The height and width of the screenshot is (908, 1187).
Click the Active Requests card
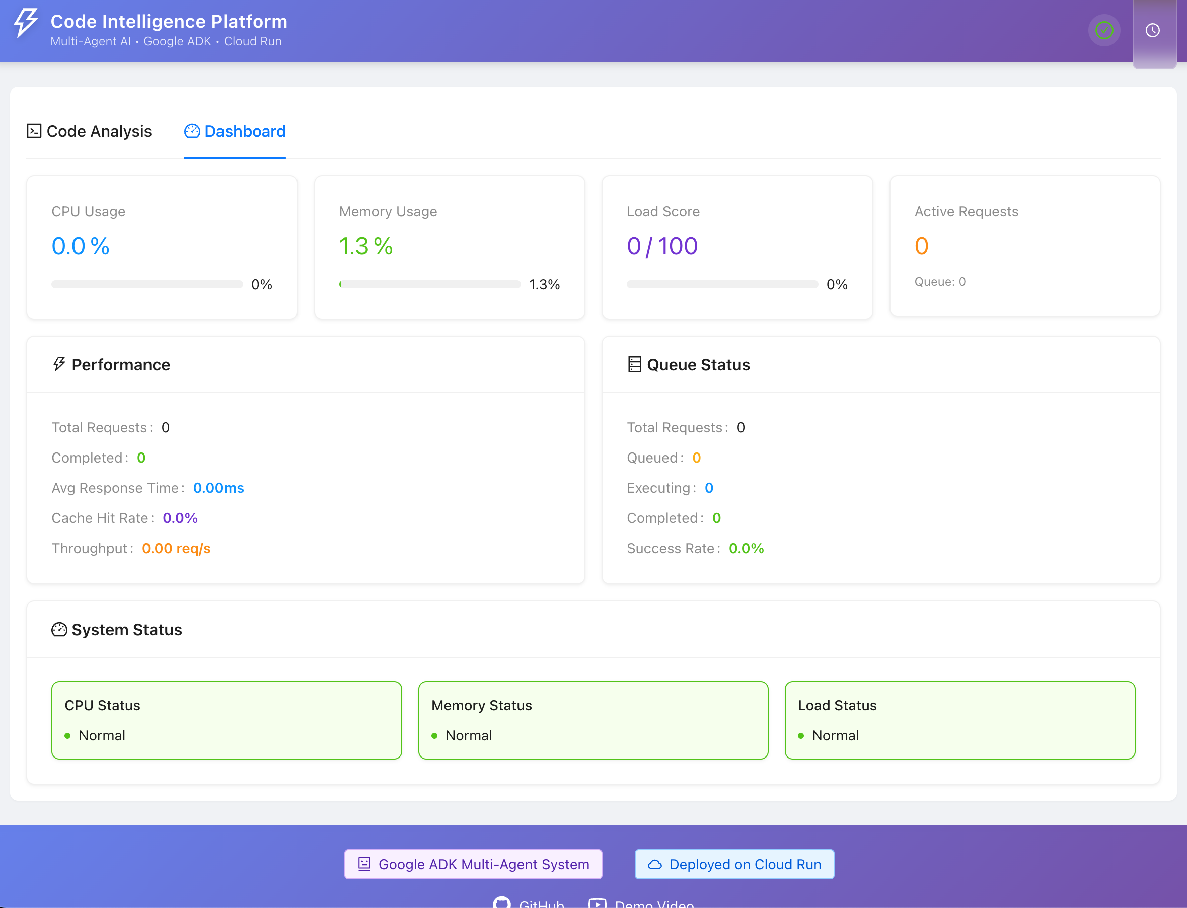(x=1024, y=246)
